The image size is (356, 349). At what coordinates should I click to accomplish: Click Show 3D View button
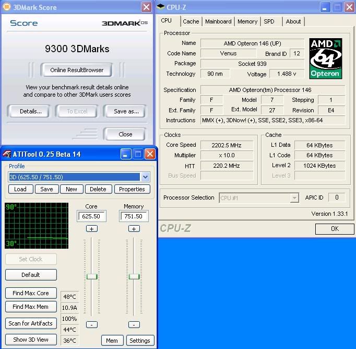pos(31,340)
